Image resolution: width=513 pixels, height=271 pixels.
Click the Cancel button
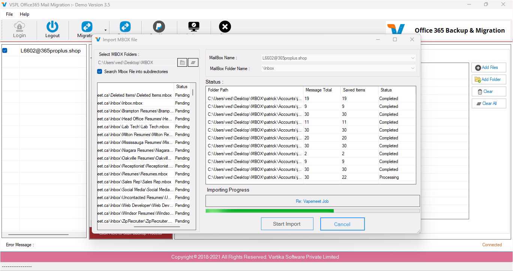(342, 224)
